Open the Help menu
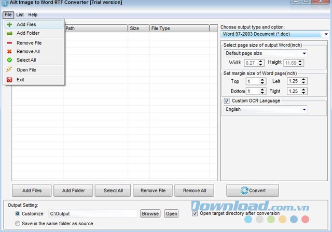 click(33, 15)
